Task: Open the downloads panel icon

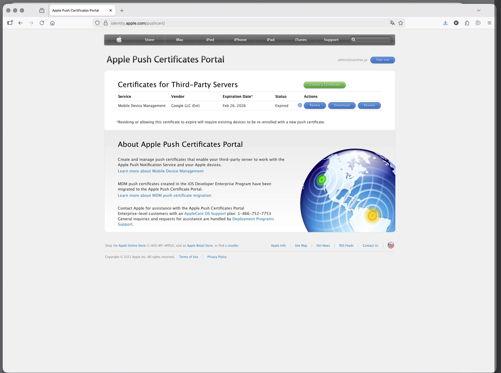Action: pos(445,23)
